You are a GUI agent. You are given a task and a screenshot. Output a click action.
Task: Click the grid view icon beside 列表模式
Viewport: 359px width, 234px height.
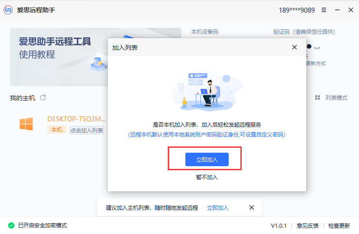[x=318, y=97]
